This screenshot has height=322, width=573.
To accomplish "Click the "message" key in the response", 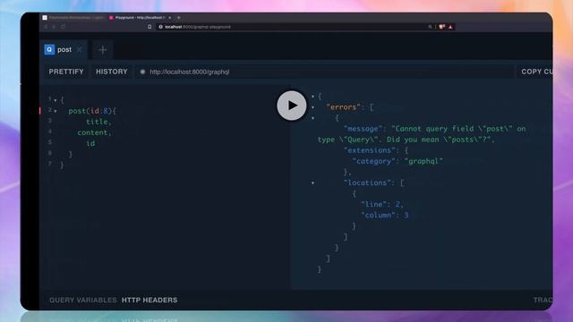I will (364, 129).
